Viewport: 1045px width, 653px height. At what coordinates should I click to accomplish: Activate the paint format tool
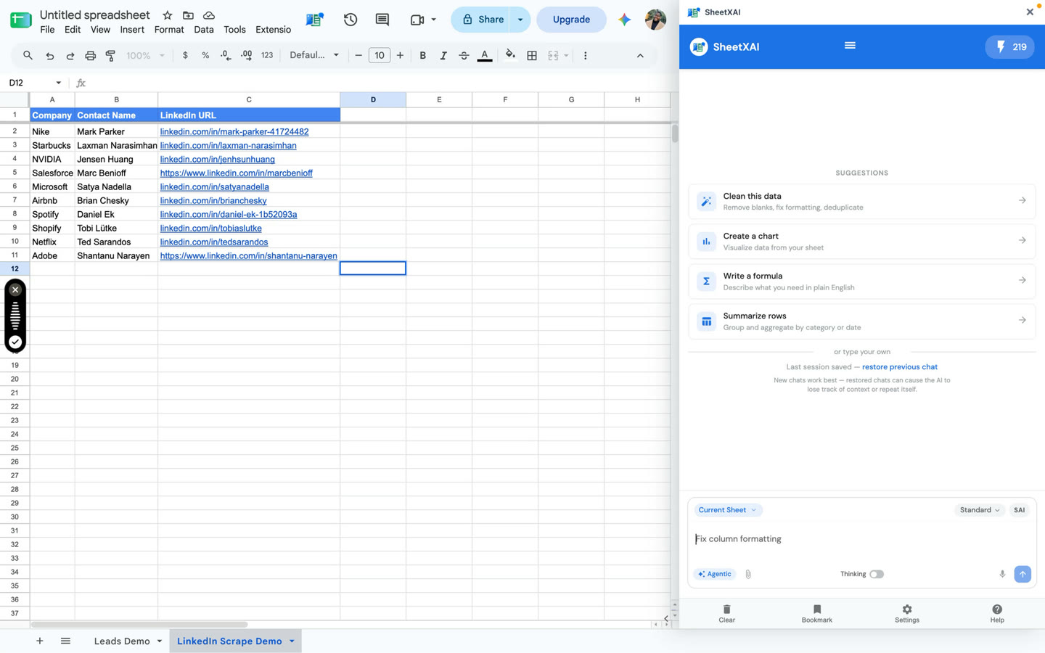[110, 55]
